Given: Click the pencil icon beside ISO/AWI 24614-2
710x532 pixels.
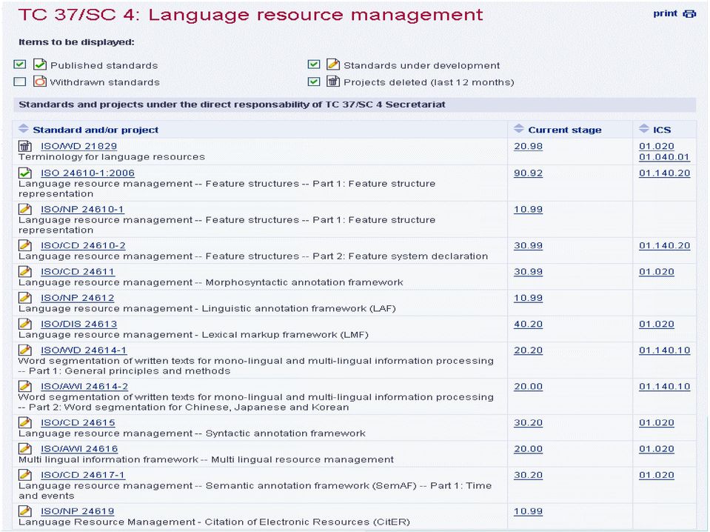Looking at the screenshot, I should pyautogui.click(x=25, y=386).
